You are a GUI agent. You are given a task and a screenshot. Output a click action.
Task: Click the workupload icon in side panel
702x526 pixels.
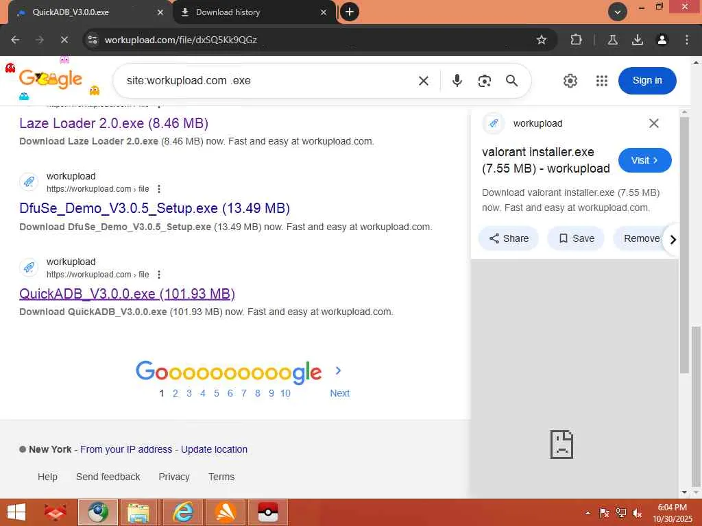coord(494,123)
